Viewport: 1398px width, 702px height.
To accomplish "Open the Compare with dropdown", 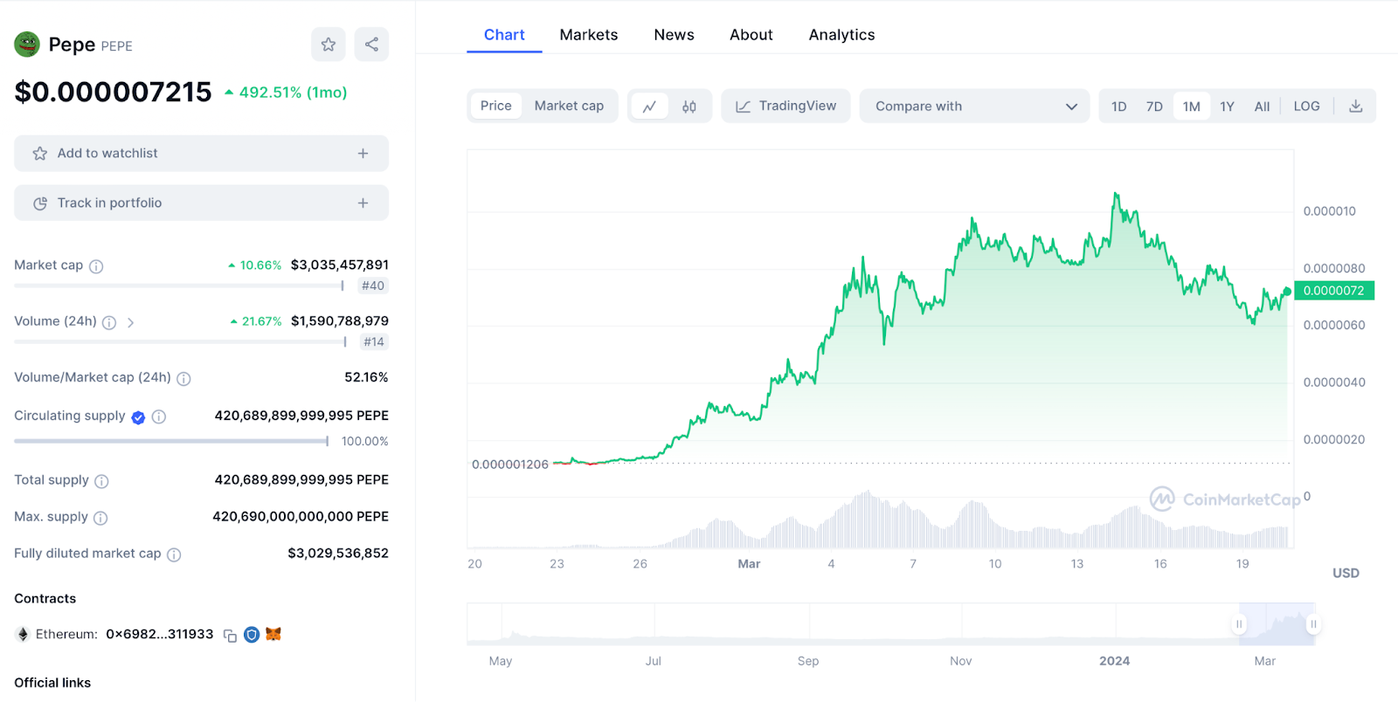I will click(974, 106).
